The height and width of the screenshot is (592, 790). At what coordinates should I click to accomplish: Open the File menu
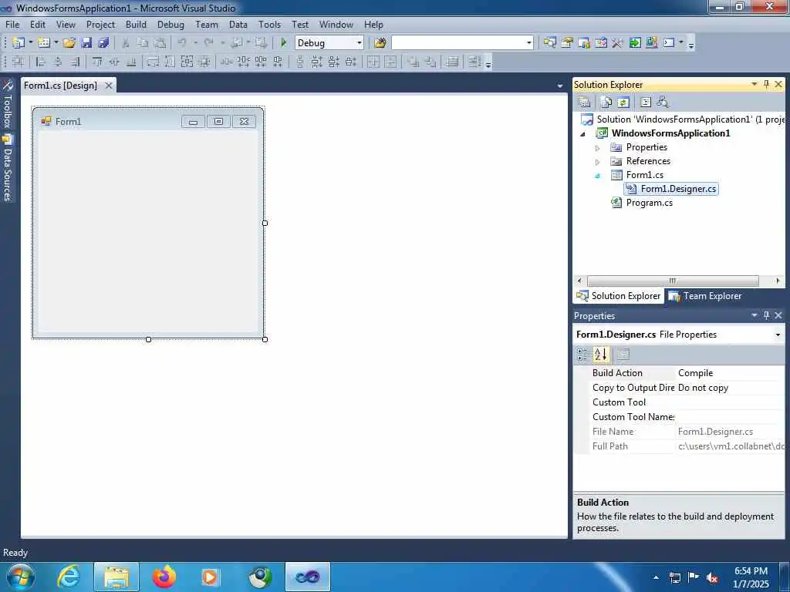(x=12, y=24)
